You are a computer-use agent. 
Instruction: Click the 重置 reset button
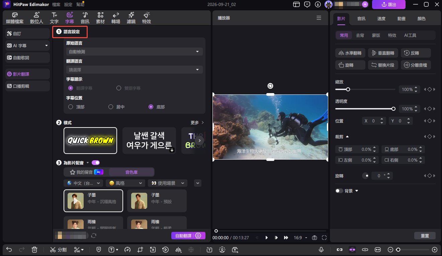pyautogui.click(x=425, y=236)
